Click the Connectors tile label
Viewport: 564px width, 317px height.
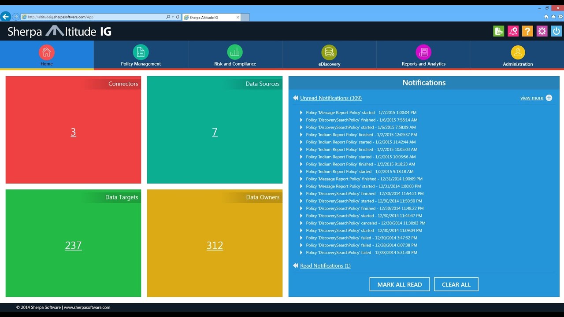(x=123, y=84)
